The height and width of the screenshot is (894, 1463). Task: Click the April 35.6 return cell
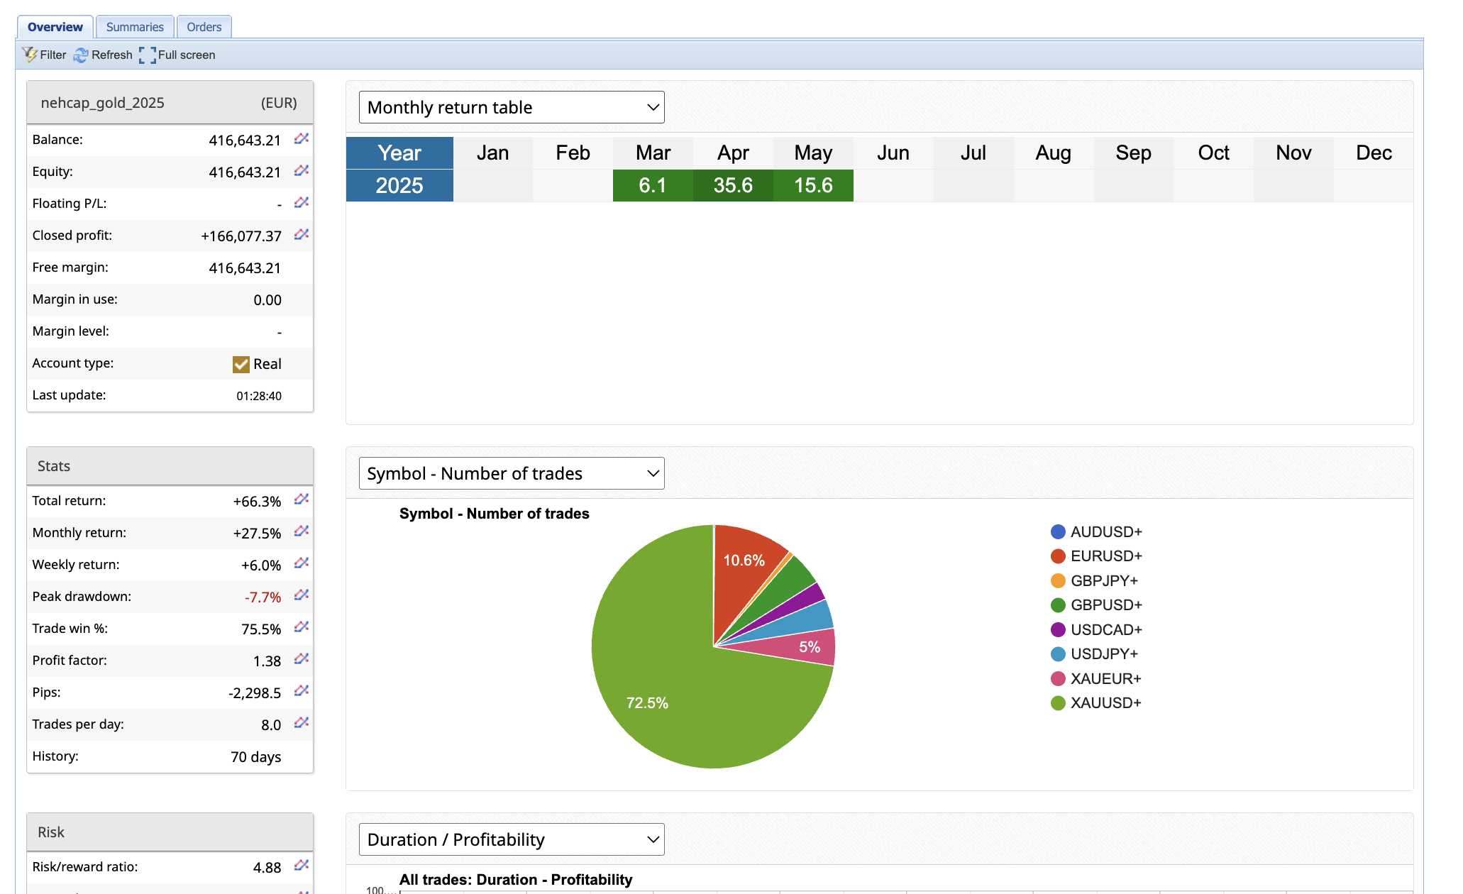click(733, 185)
